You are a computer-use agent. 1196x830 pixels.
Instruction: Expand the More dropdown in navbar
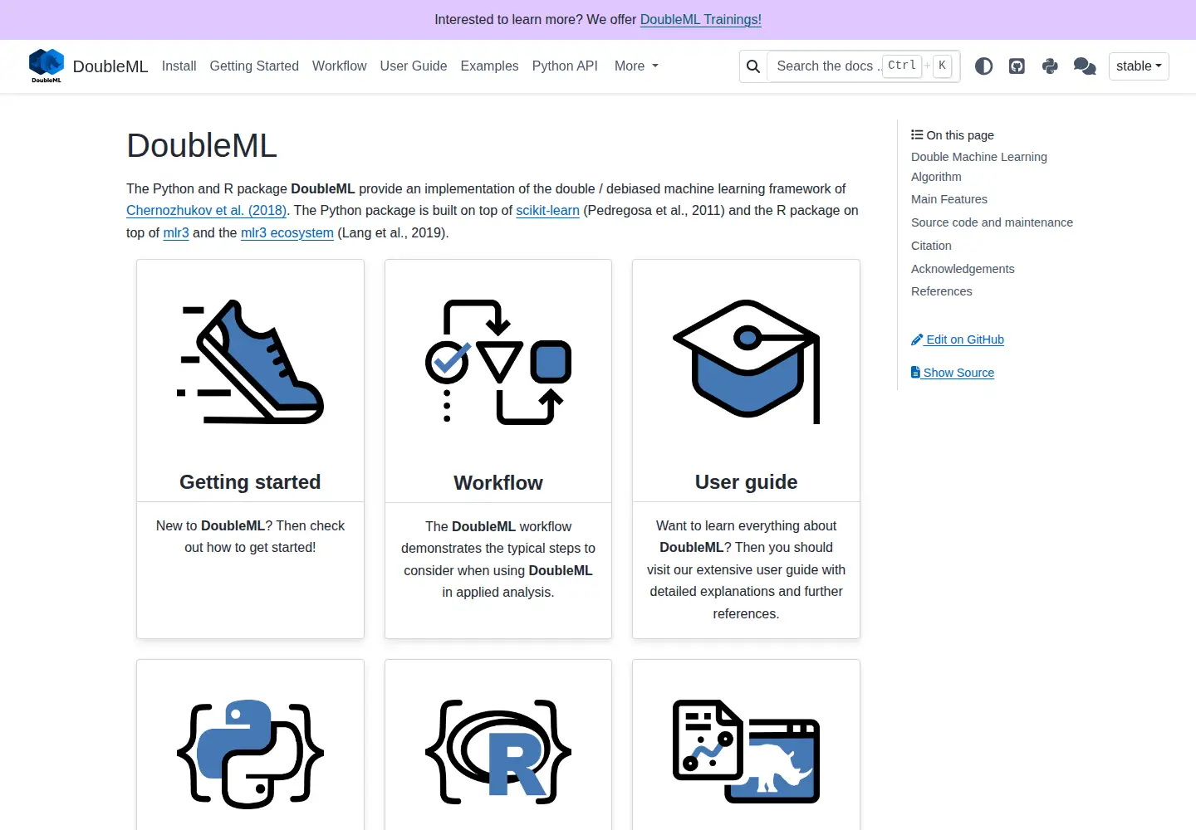coord(636,66)
